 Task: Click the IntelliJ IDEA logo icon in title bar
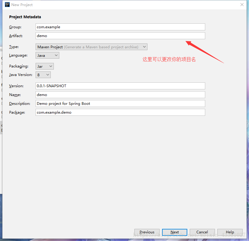pyautogui.click(x=7, y=5)
